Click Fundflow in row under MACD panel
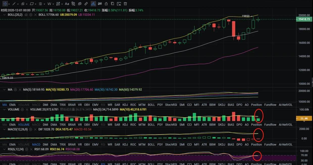This screenshot has height=165, width=313. pos(270,145)
